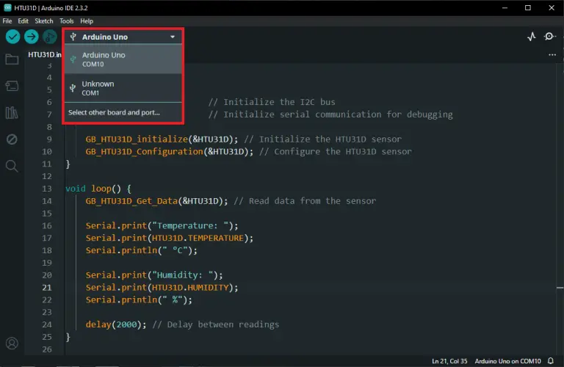
Task: Open the Help menu
Action: pos(87,21)
